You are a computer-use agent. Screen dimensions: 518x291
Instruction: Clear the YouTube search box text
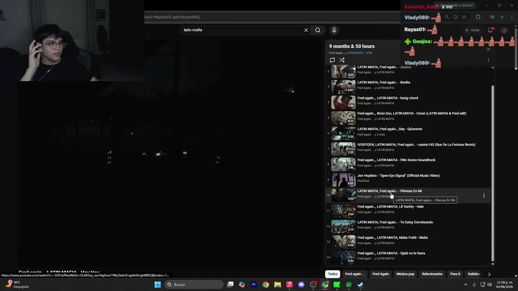306,30
